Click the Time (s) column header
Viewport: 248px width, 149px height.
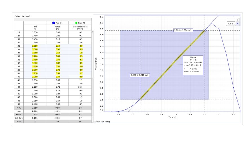[x=35, y=28]
